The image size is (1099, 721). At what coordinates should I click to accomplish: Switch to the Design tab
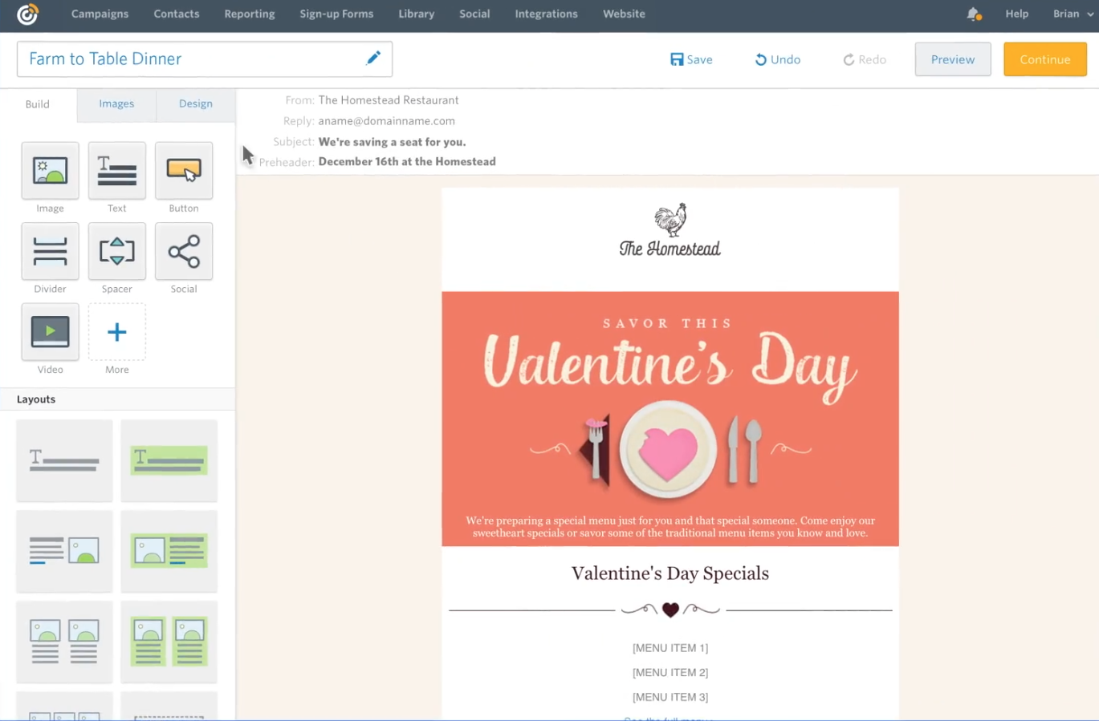tap(196, 104)
